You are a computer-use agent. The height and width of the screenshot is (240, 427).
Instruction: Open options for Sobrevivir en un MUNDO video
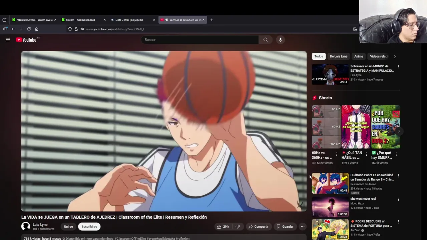(x=398, y=67)
